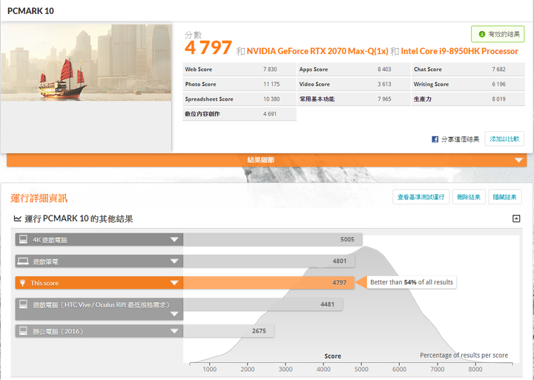Viewport: 534px width, 380px height.
Task: Click the 4801 score bar
Action: [269, 261]
